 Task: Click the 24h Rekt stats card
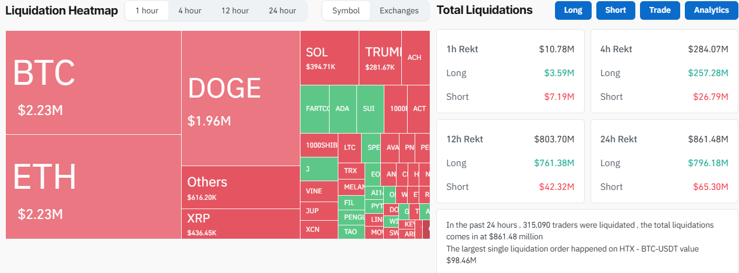664,162
